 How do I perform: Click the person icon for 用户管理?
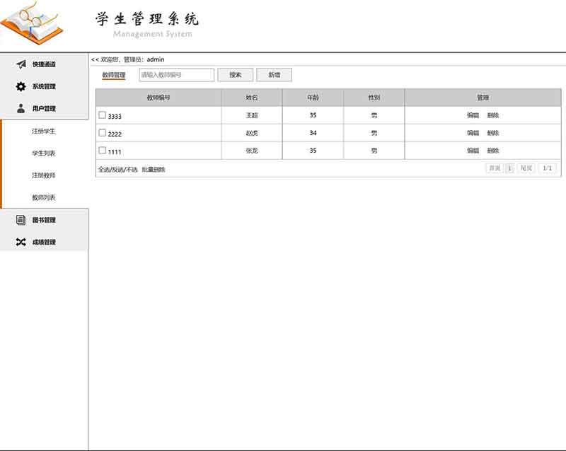tap(21, 109)
